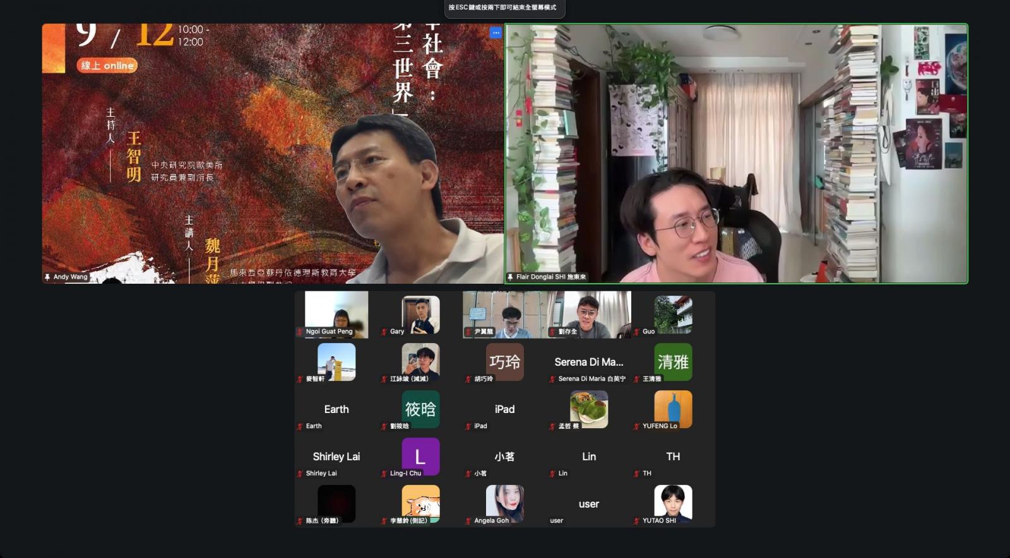Select the brown 巧玲 participant avatar

504,361
